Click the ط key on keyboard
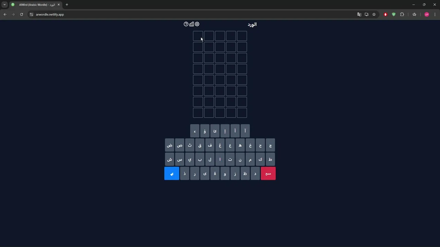440x247 pixels. click(x=271, y=160)
